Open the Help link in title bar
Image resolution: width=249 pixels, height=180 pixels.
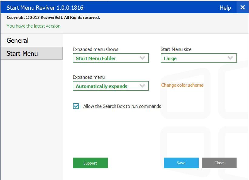(225, 8)
